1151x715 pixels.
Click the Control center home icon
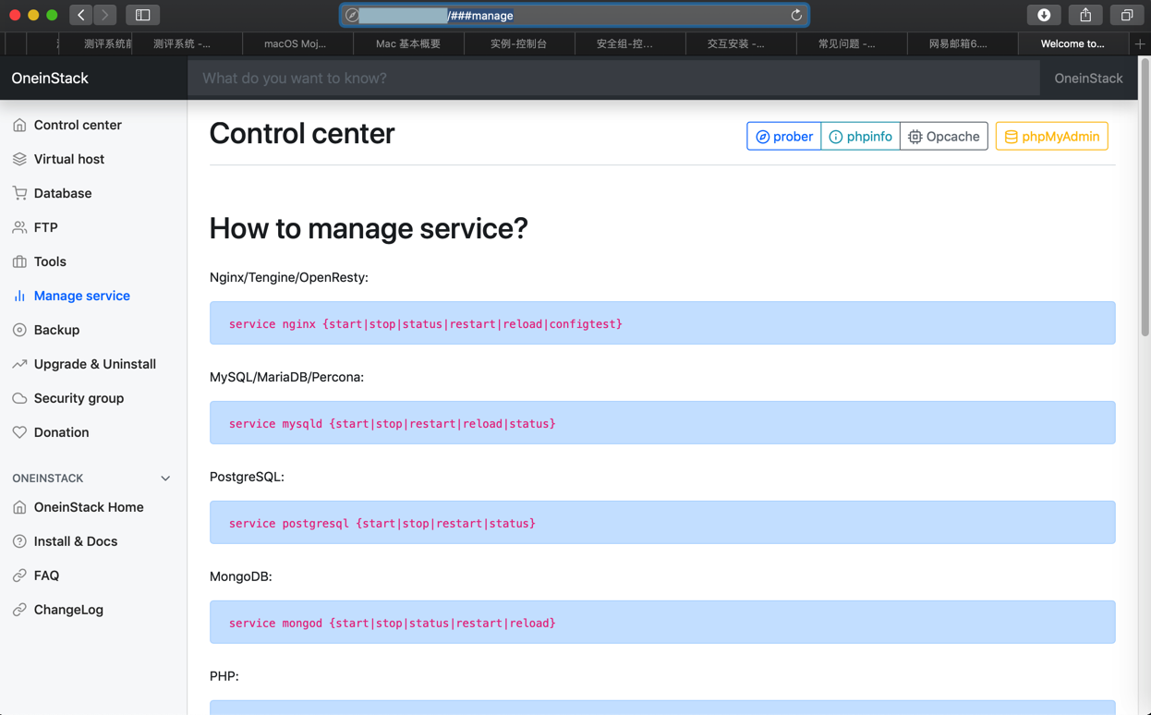tap(19, 125)
